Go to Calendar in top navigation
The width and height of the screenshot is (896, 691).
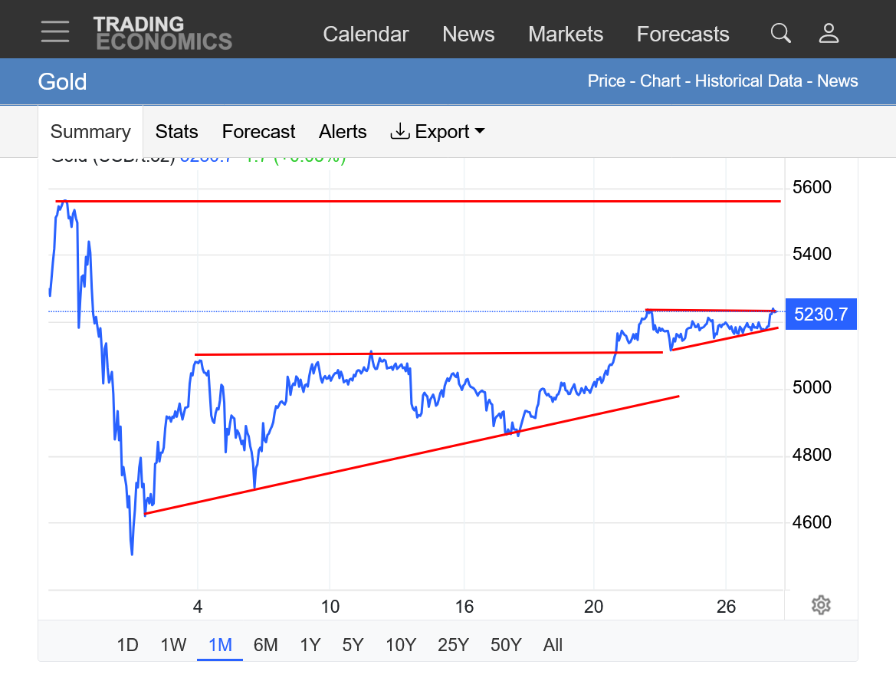pyautogui.click(x=366, y=35)
